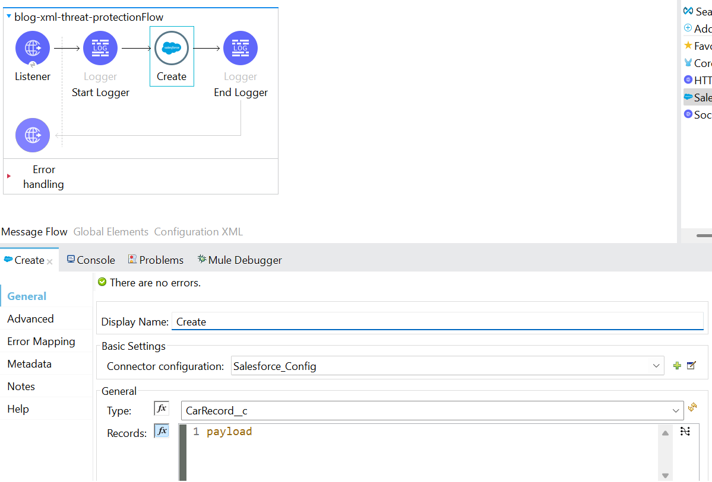Screen dimensions: 712x482
Task: Open the Connector configuration dropdown
Action: pos(656,366)
